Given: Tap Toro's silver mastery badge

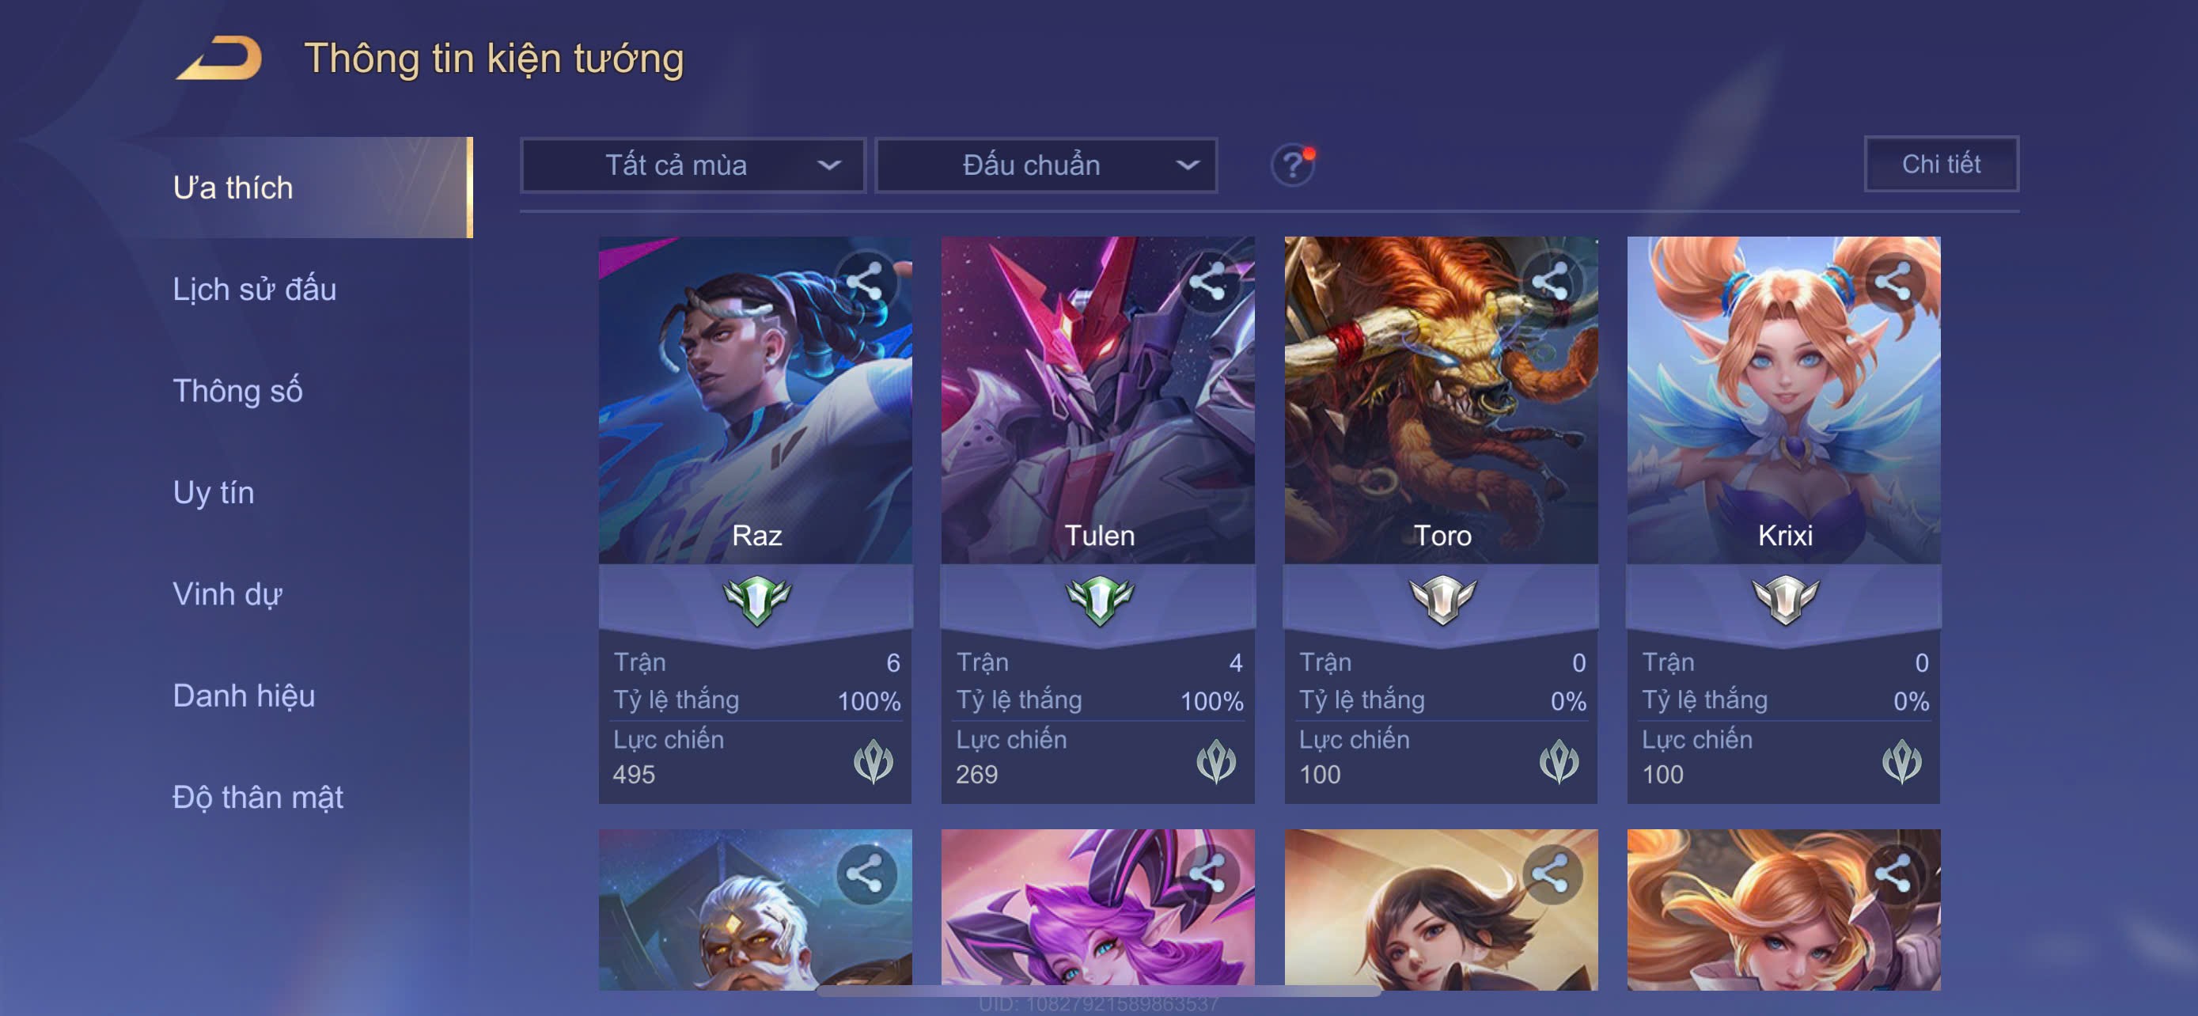Looking at the screenshot, I should (x=1442, y=600).
